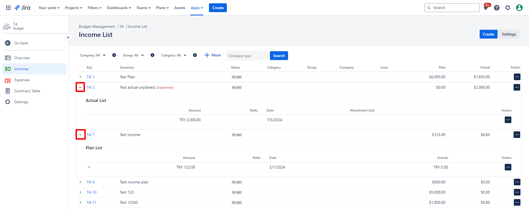Select Summary Table in the sidebar
Viewport: 529px width, 209px height.
[34, 91]
